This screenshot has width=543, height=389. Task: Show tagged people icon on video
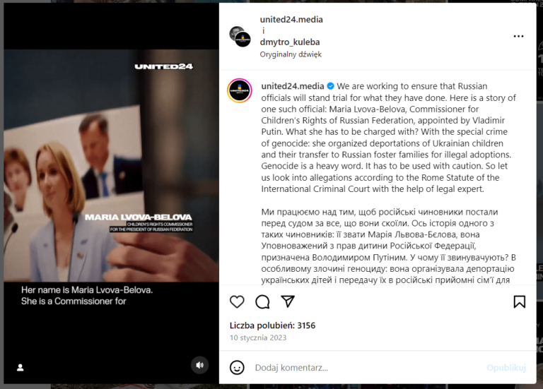(x=21, y=368)
